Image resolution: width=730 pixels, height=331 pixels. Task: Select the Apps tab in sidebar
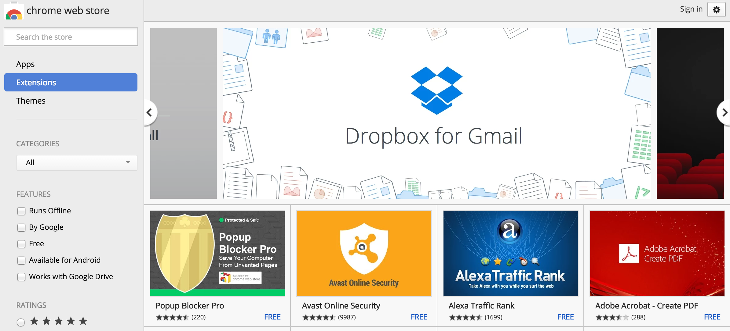(x=25, y=64)
